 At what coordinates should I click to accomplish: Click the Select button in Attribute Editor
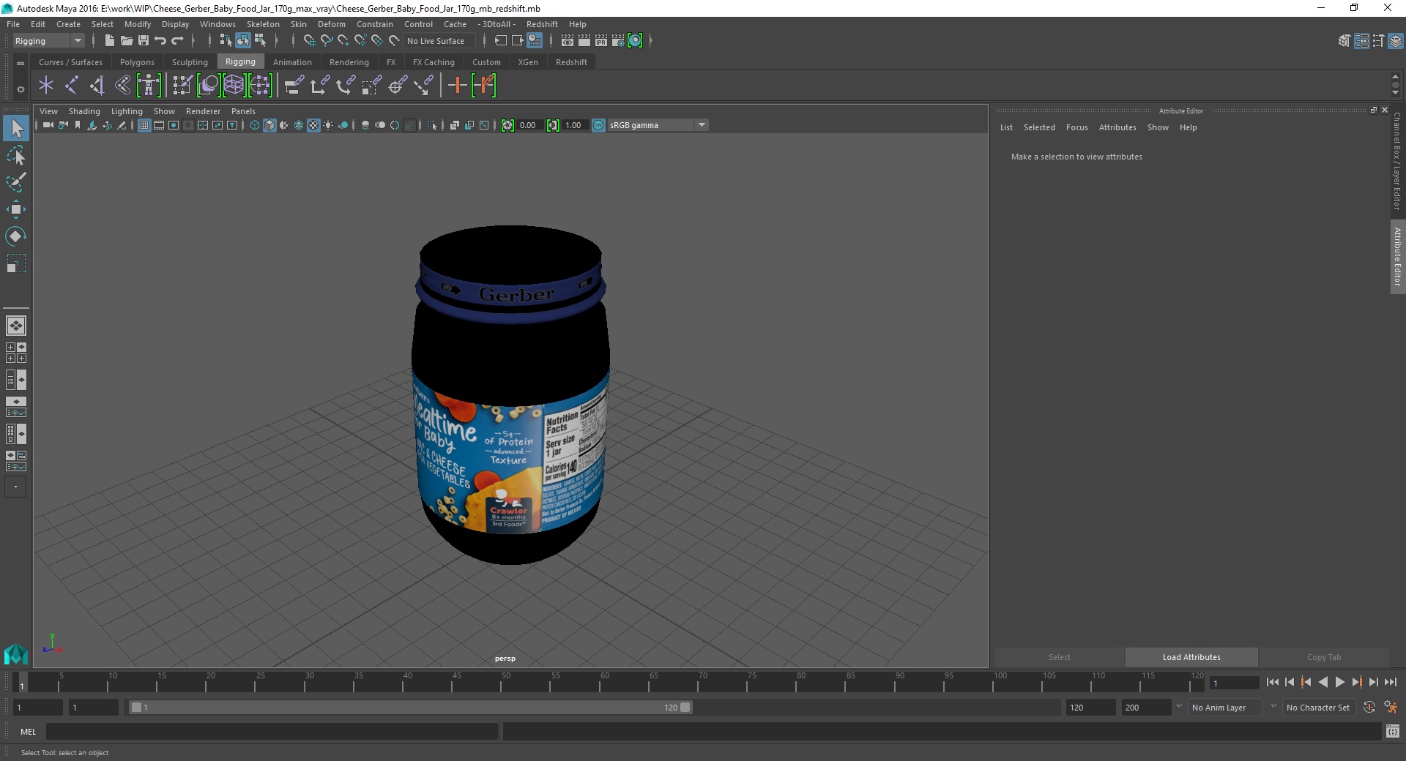(1059, 657)
